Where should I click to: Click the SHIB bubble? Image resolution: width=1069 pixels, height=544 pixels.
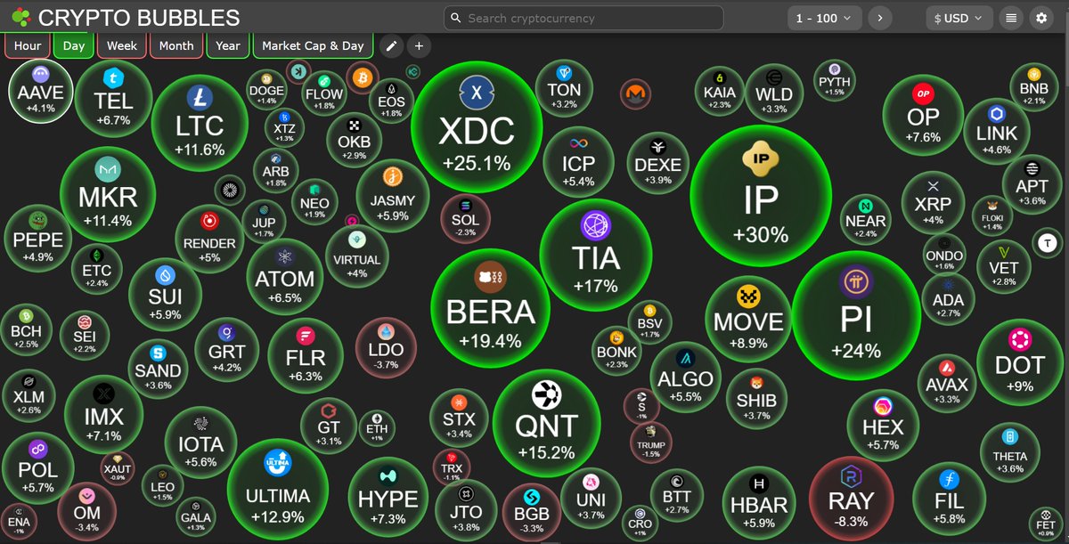pos(755,399)
